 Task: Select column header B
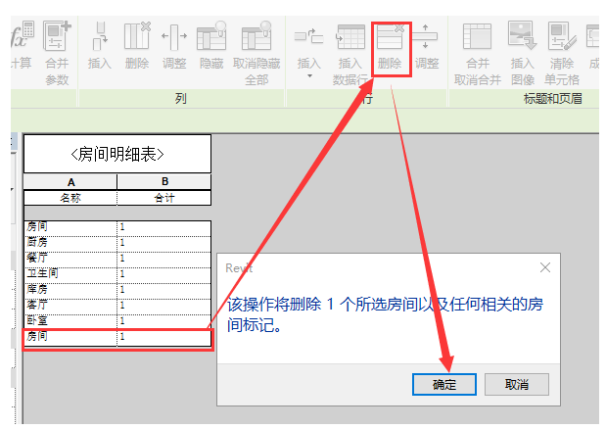tap(164, 181)
